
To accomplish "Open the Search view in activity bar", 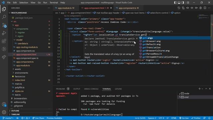I will point(4,17).
